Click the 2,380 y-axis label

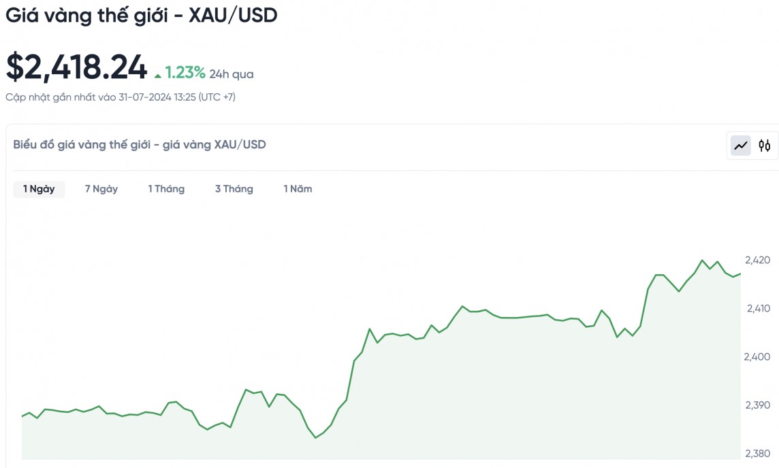pyautogui.click(x=757, y=453)
